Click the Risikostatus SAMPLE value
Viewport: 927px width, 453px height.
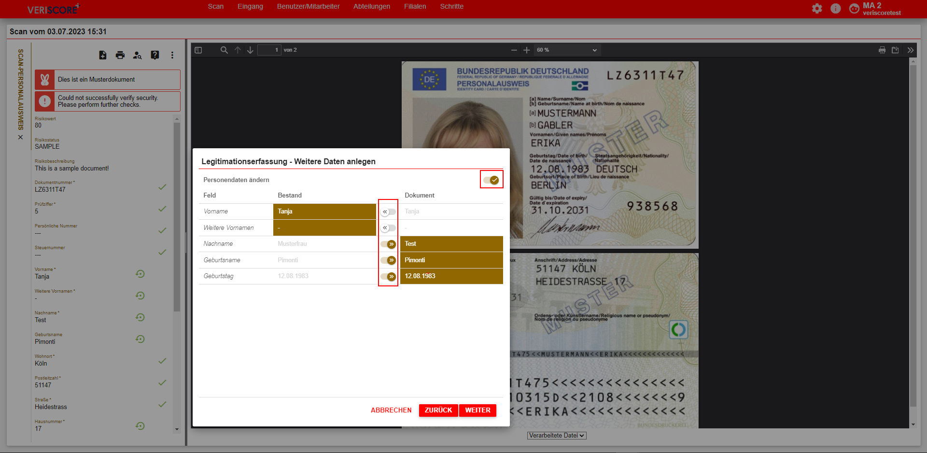(x=47, y=147)
